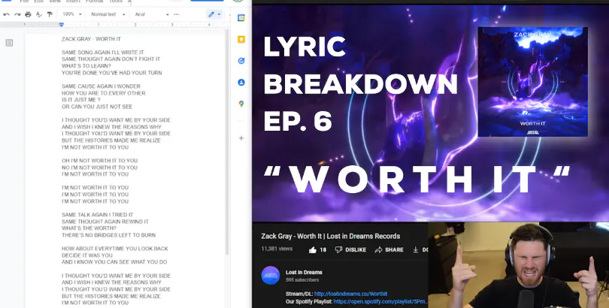Show the document outline panel
The height and width of the screenshot is (308, 609).
point(9,43)
